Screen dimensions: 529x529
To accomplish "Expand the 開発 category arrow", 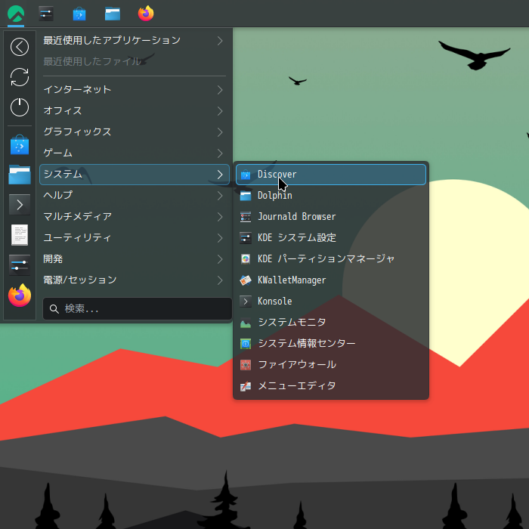I will (220, 258).
